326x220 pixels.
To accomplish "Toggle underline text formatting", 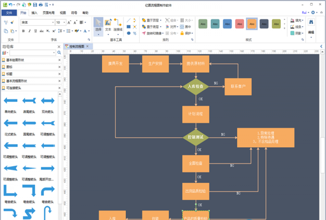I will (x=35, y=31).
